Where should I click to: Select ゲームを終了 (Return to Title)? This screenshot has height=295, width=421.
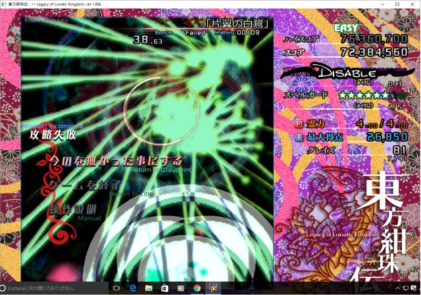(x=86, y=185)
